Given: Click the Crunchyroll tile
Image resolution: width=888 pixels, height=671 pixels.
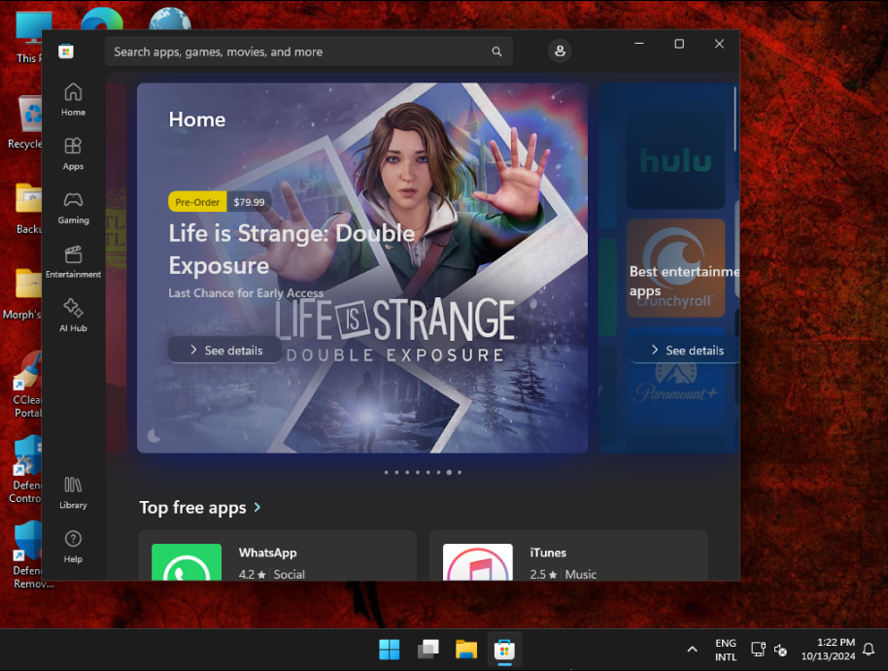Looking at the screenshot, I should coord(675,268).
